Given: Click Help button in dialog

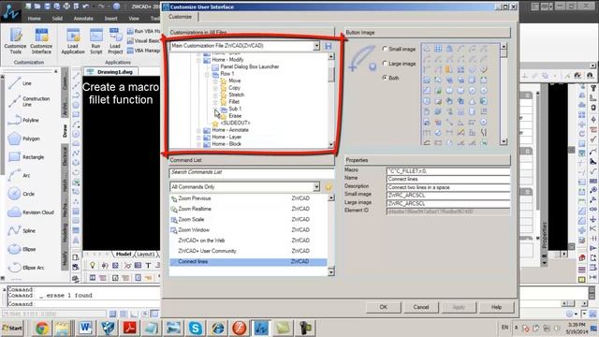Looking at the screenshot, I should (496, 307).
